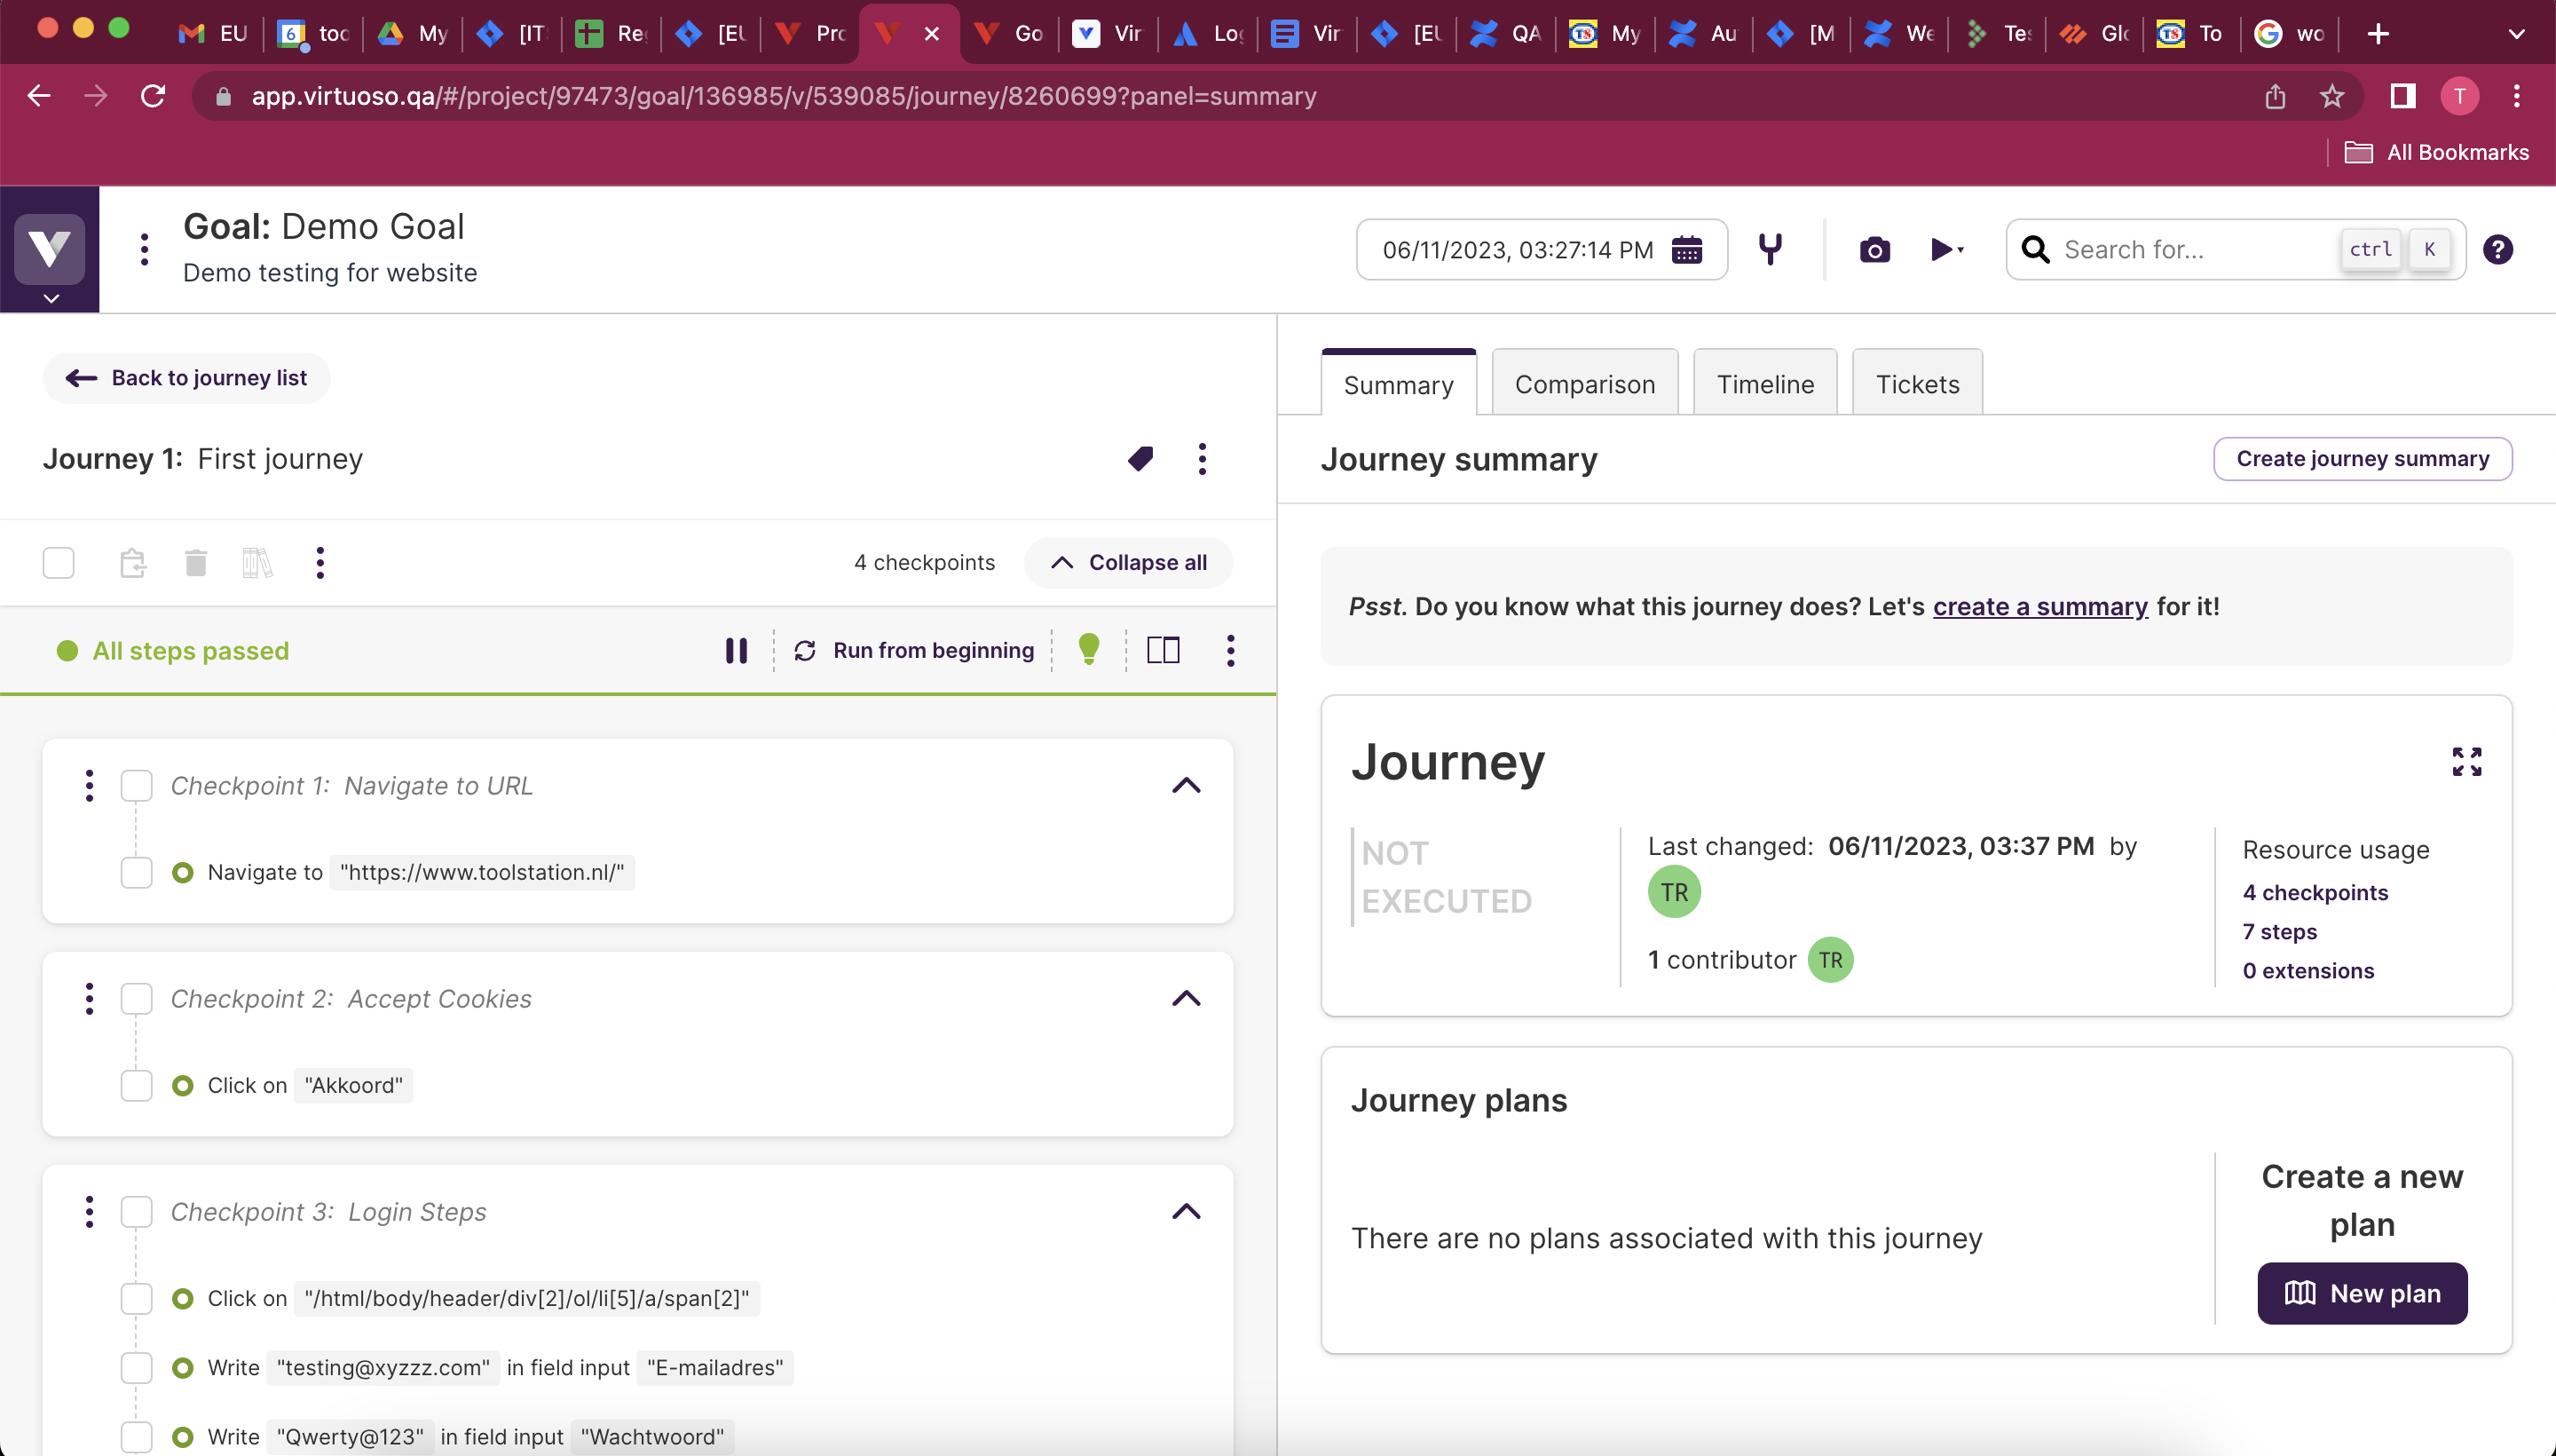
Task: Click the camera snapshot icon
Action: [x=1874, y=250]
